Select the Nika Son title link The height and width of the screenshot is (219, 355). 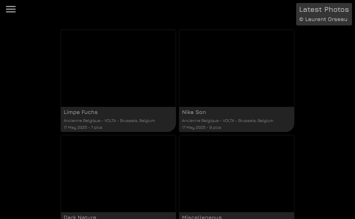coord(194,112)
